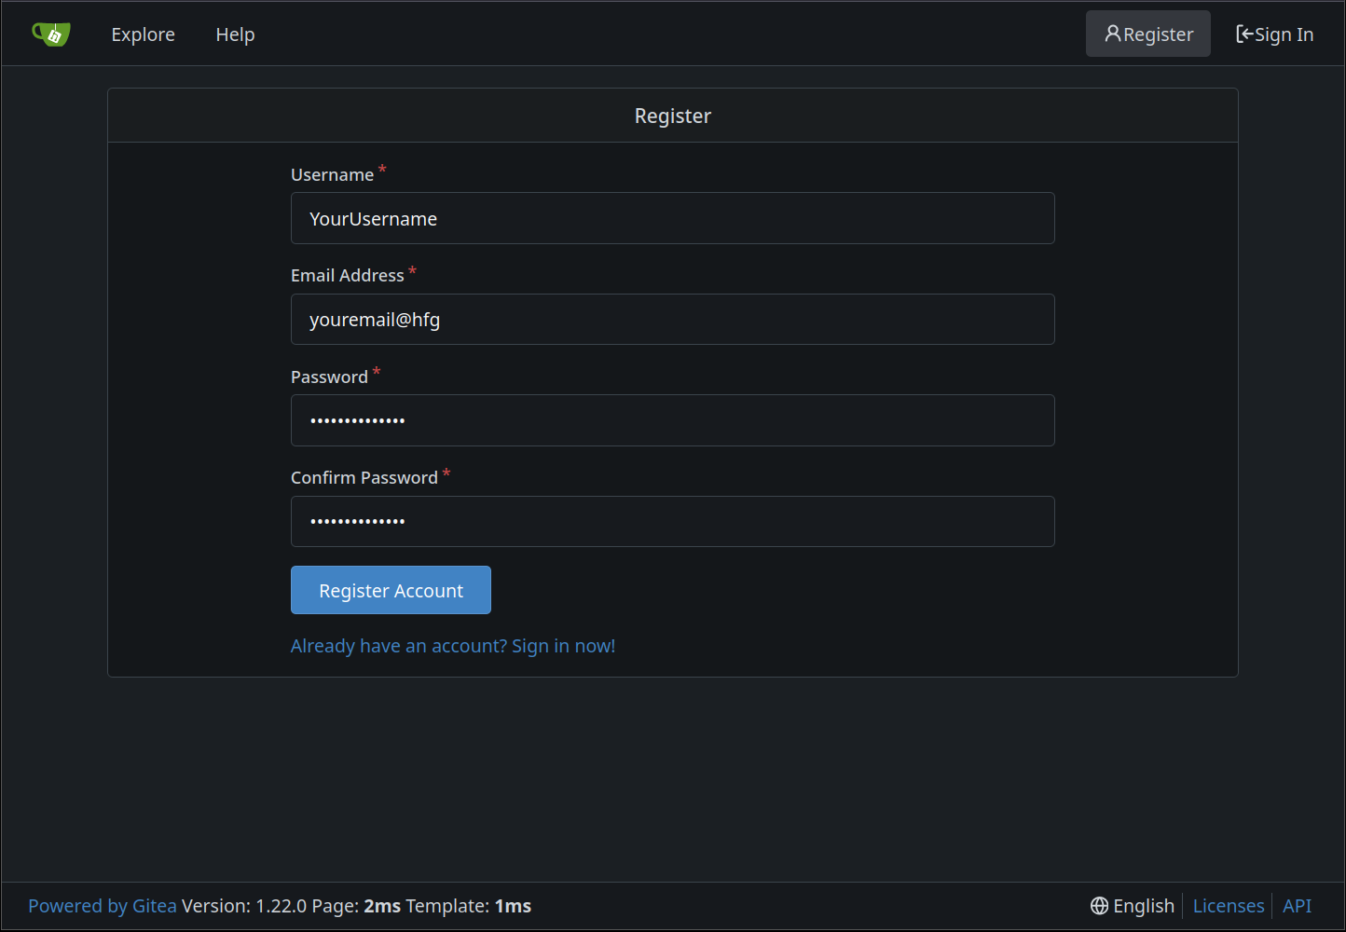Click the Confirm Password label
The image size is (1346, 932).
click(x=364, y=478)
